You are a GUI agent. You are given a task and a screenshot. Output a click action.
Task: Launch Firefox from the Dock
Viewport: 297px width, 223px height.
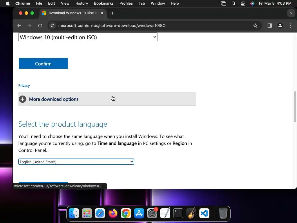[113, 213]
